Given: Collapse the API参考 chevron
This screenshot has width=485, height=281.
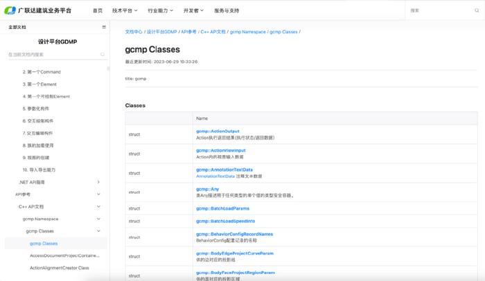Looking at the screenshot, I should pyautogui.click(x=98, y=194).
